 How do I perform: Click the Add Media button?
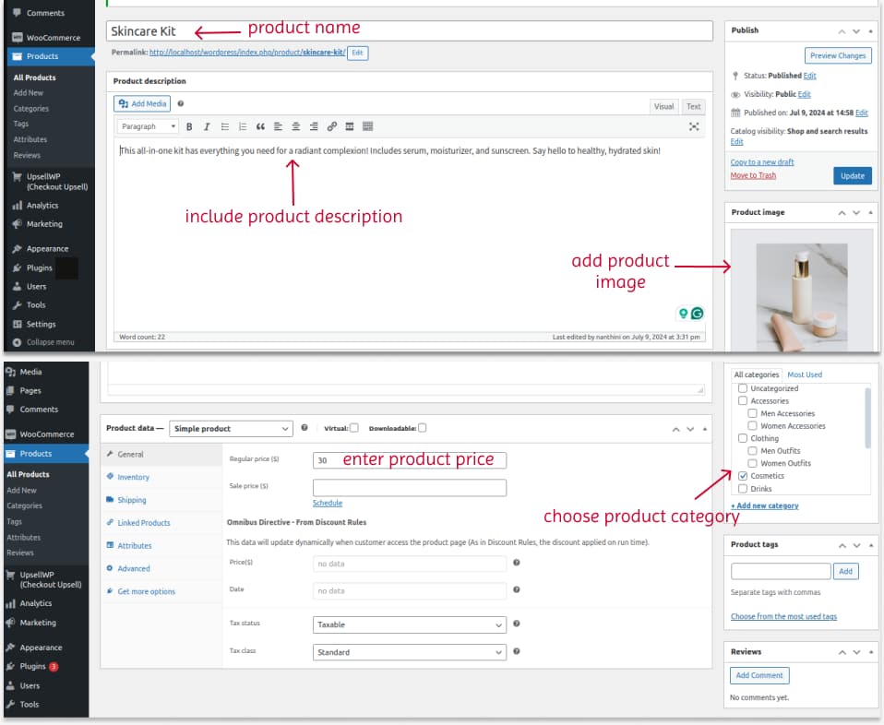(142, 103)
